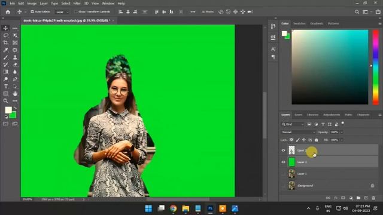Open the Filter menu
Image resolution: width=383 pixels, height=215 pixels.
77,4
